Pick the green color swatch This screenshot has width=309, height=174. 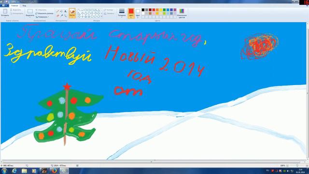(164, 10)
